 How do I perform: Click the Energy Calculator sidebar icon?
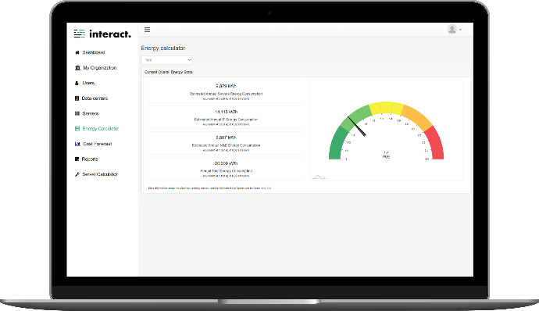[x=77, y=129]
